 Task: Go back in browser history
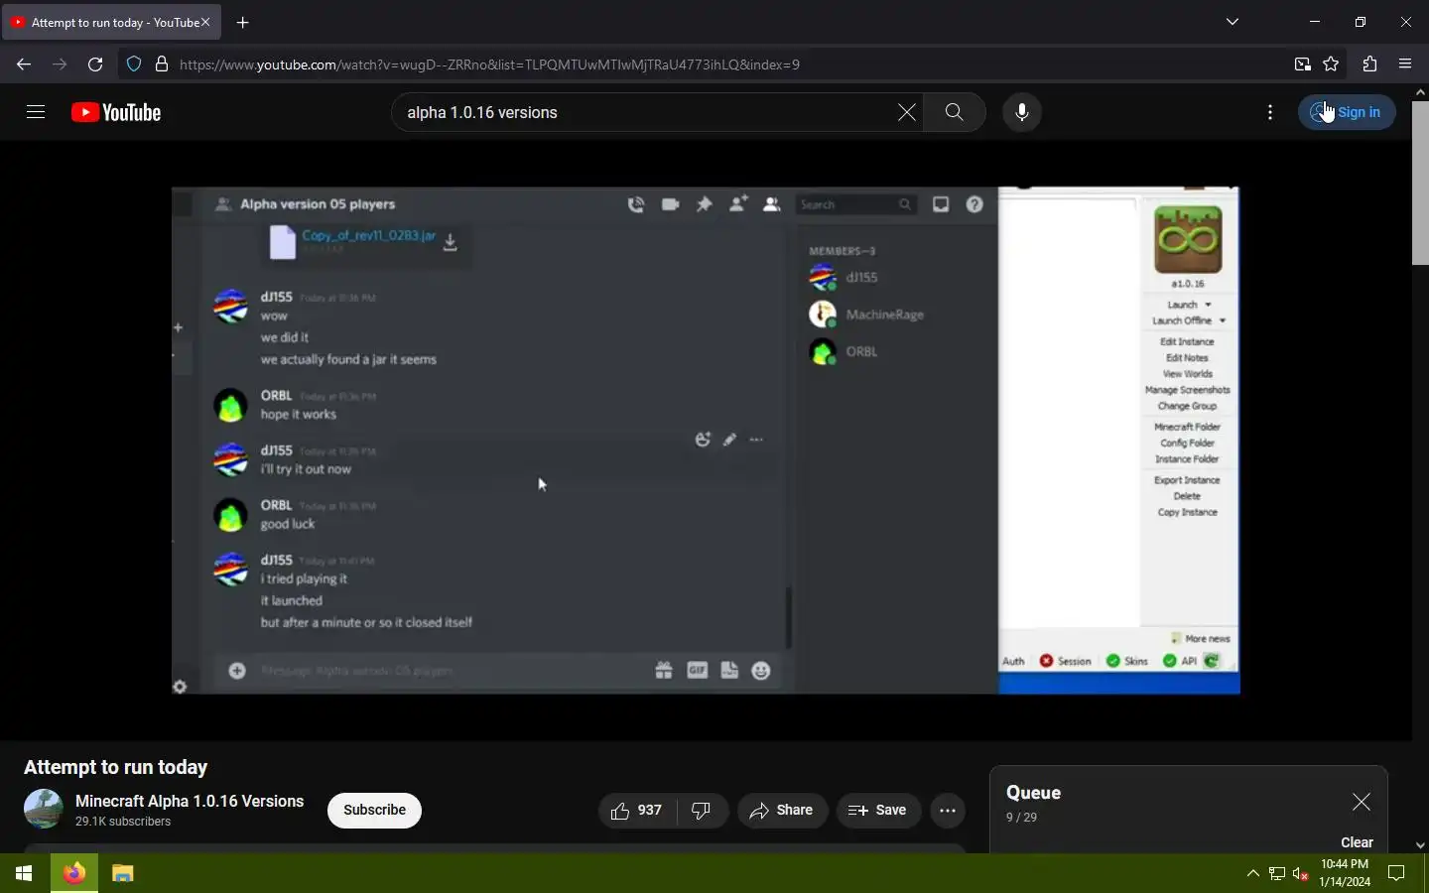point(24,64)
